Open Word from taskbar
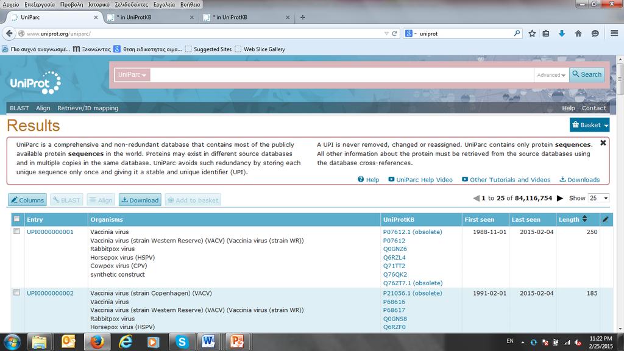624x351 pixels. coord(208,342)
